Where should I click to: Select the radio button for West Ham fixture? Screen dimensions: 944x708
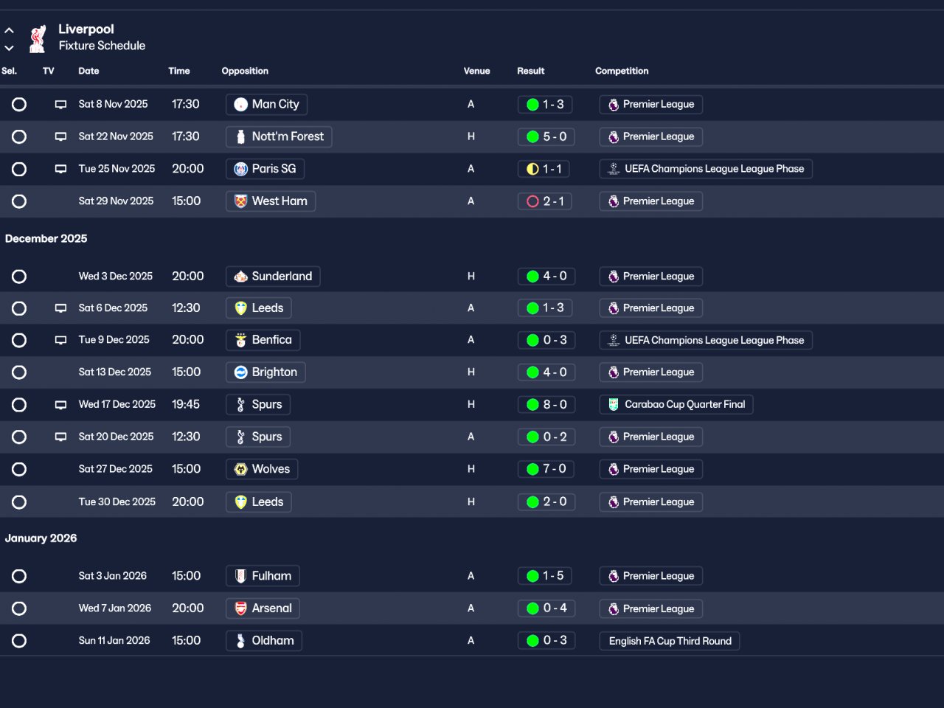[x=19, y=201]
